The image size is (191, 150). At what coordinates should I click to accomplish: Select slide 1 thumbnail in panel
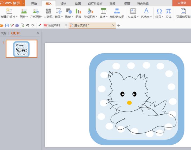[x=21, y=49]
